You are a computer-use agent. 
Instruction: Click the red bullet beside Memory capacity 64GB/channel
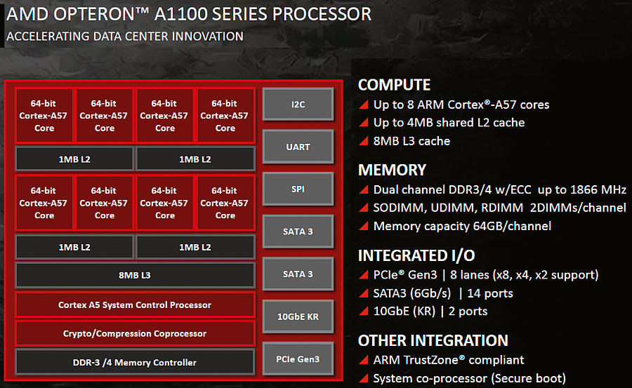pyautogui.click(x=363, y=227)
